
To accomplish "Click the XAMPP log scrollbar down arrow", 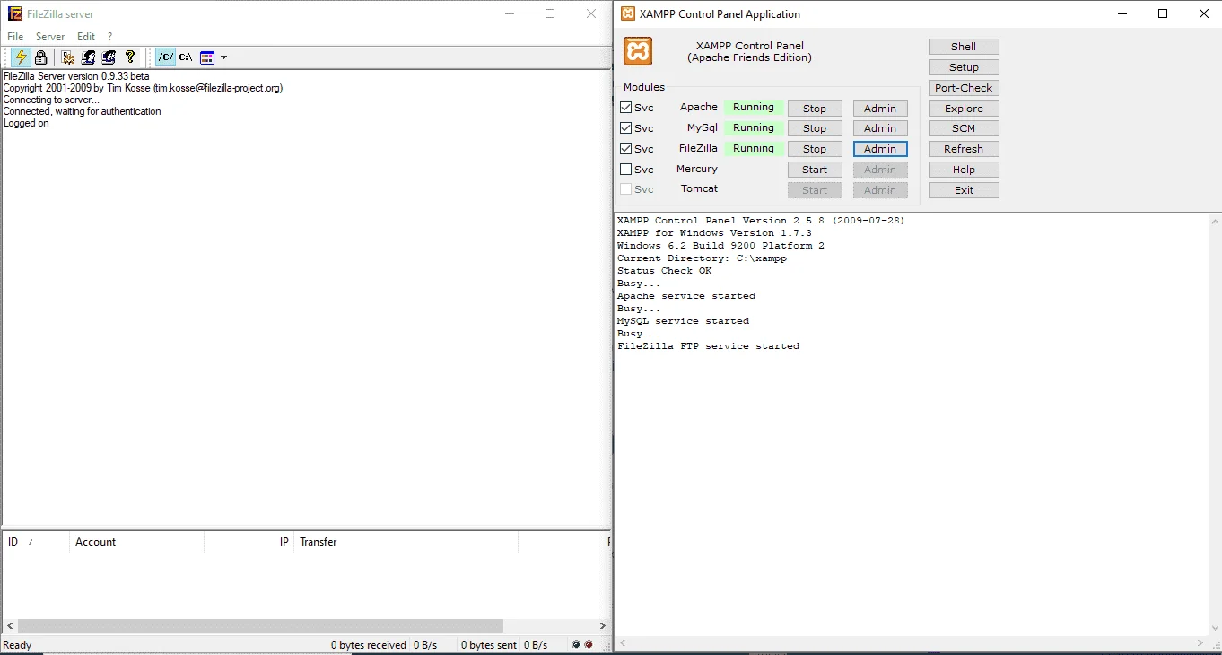I will pyautogui.click(x=1215, y=629).
